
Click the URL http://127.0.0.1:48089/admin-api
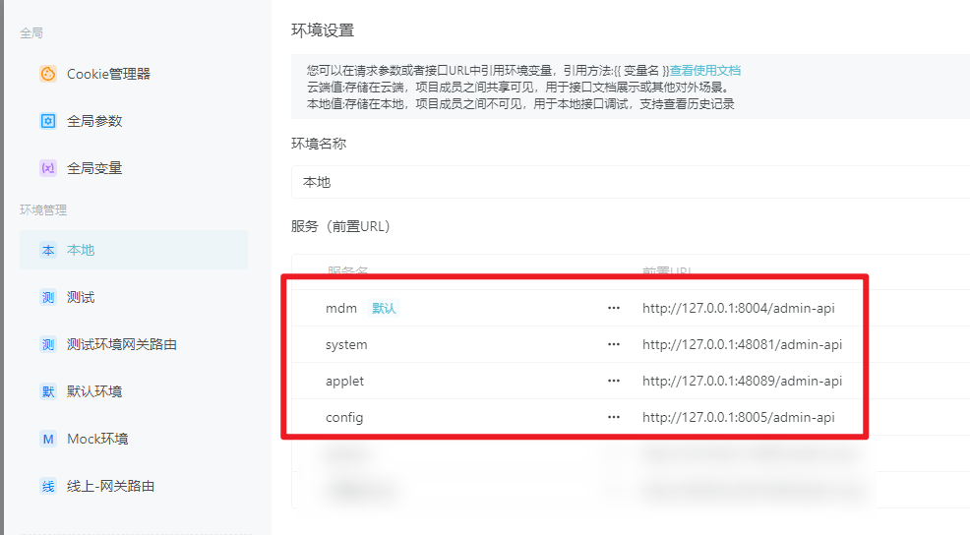tap(743, 381)
